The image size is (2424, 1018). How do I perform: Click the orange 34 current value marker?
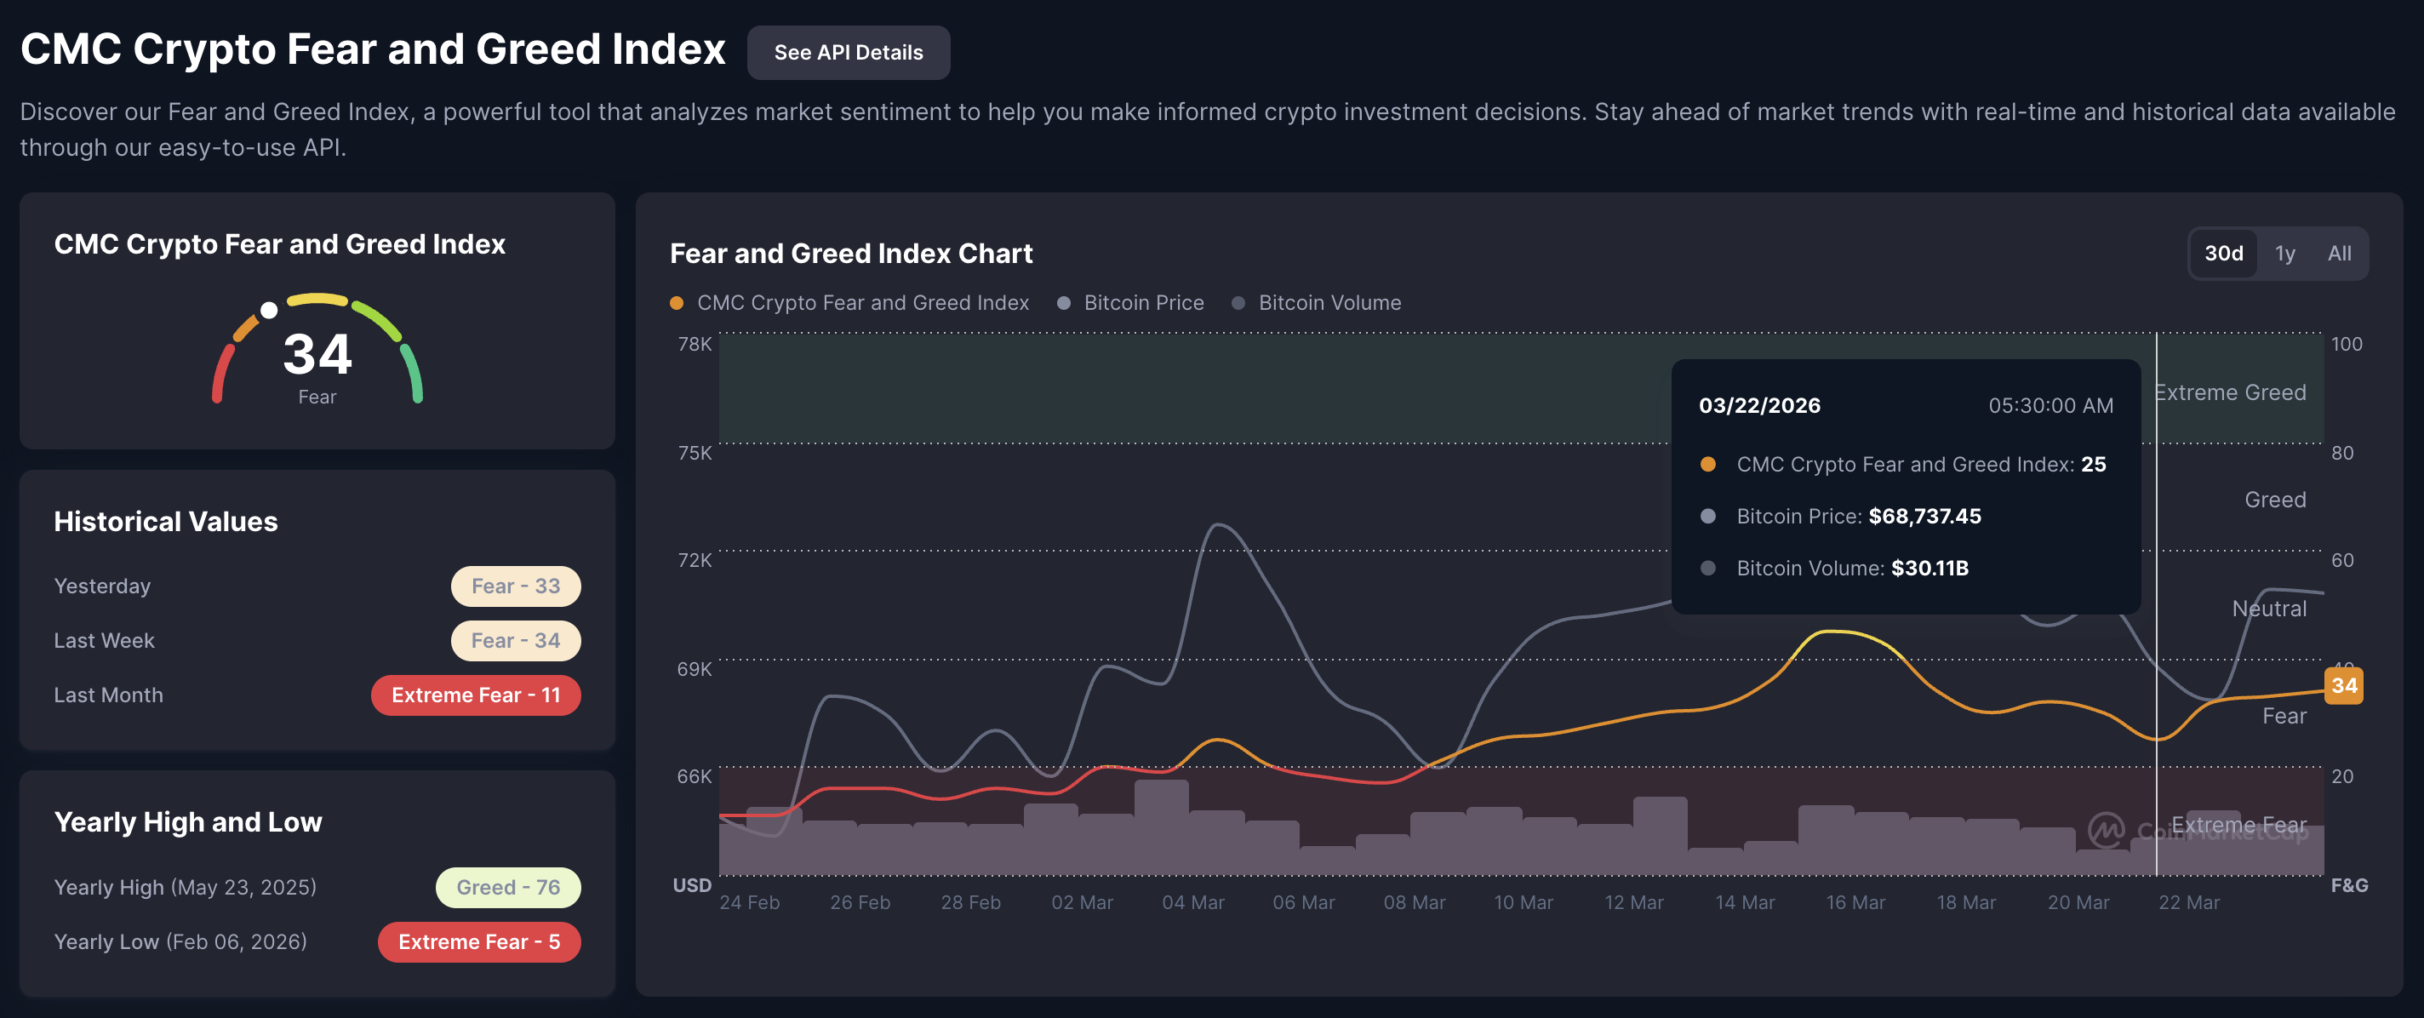[x=2343, y=685]
